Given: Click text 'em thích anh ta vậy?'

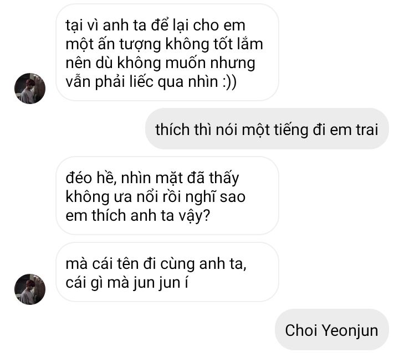Looking at the screenshot, I should (137, 216).
